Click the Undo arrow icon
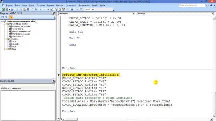The height and width of the screenshot is (121, 216). tap(32, 10)
